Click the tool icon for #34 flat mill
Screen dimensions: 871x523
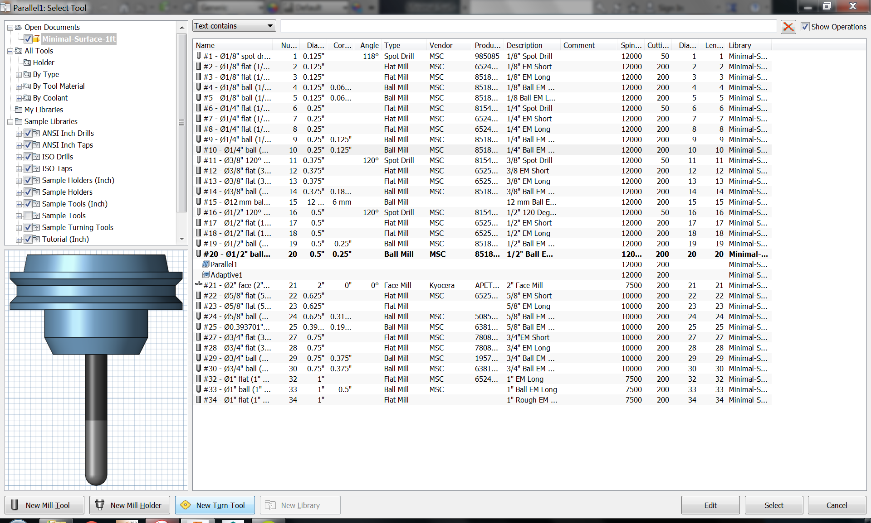[x=199, y=400]
